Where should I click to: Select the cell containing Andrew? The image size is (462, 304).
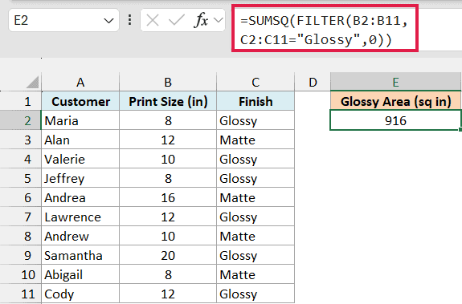(80, 236)
